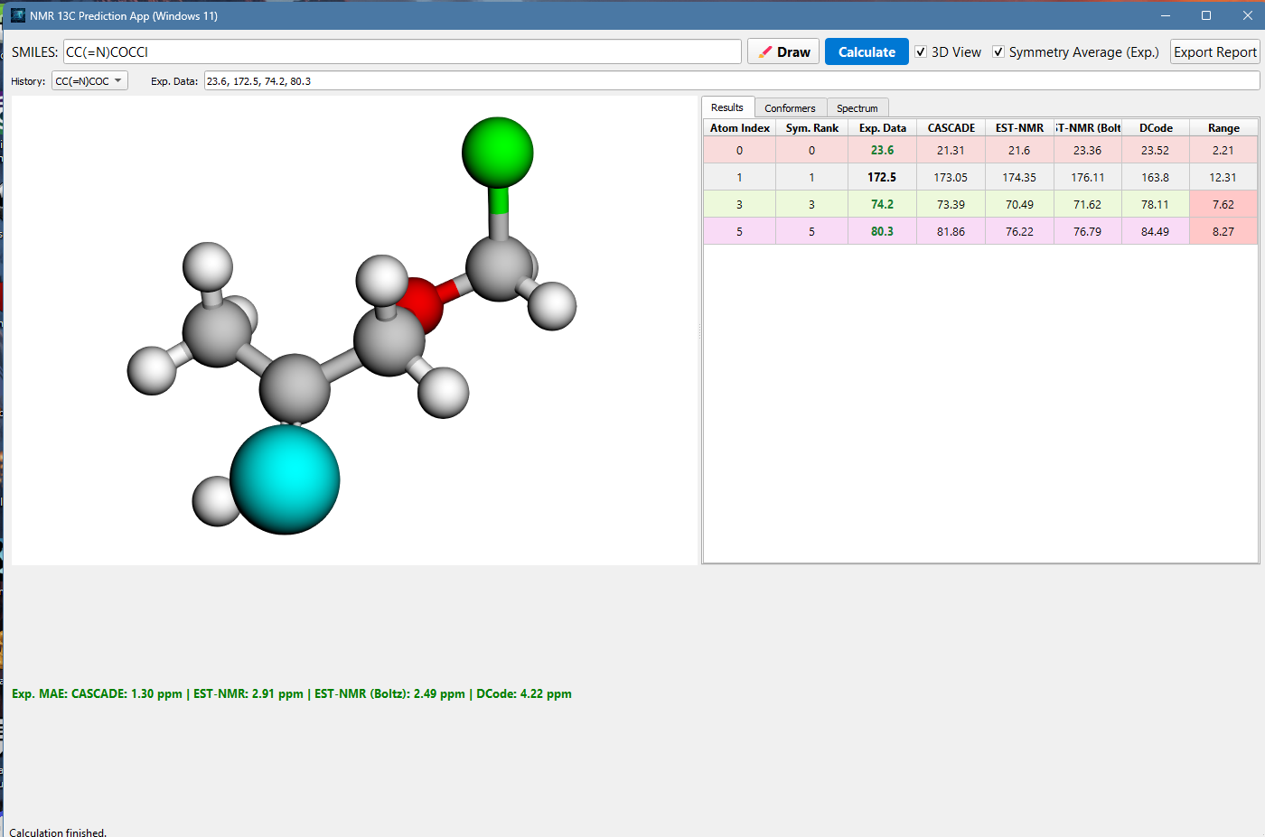Click the cyan nitrogen atom in 3D view

tap(285, 479)
